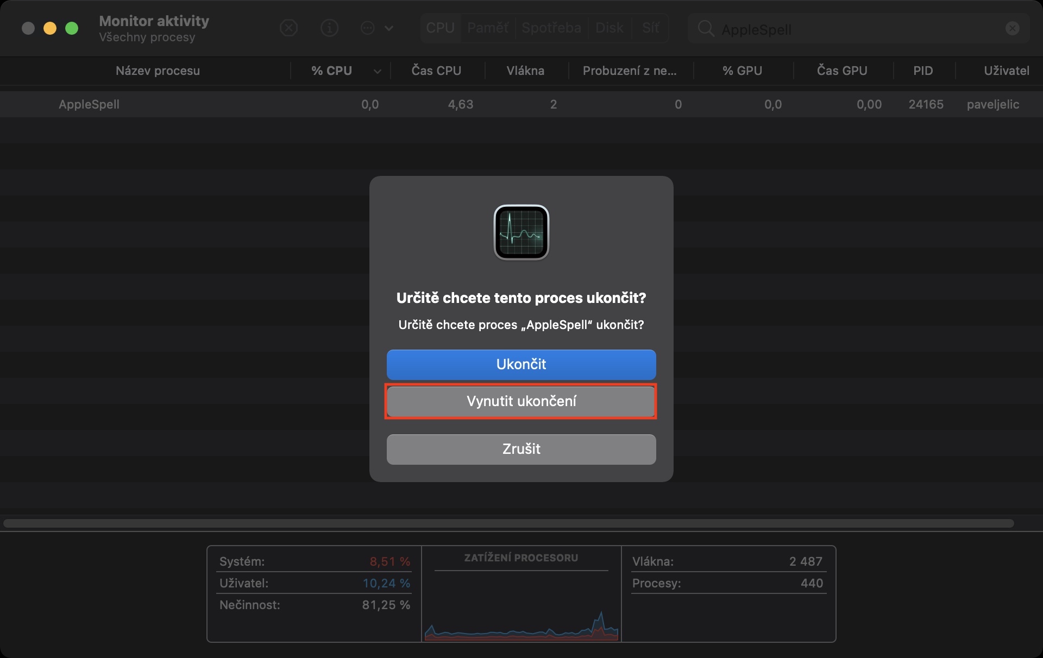Image resolution: width=1043 pixels, height=658 pixels.
Task: Switch to the Disk tab
Action: (609, 28)
